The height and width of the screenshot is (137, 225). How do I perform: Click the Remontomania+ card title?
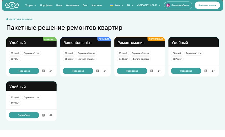coord(78,43)
